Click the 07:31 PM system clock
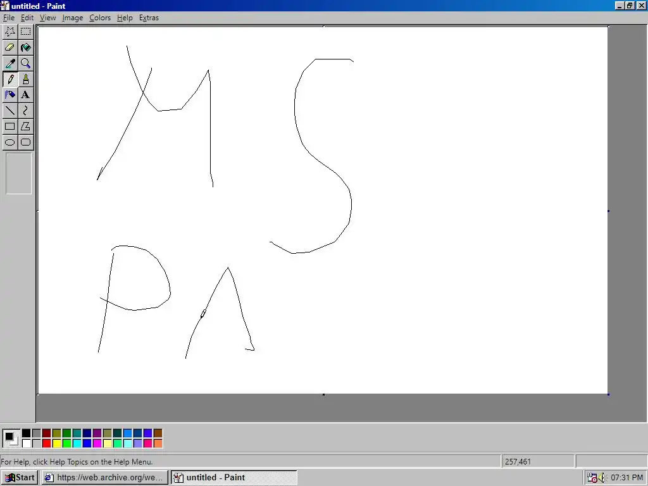 (626, 478)
